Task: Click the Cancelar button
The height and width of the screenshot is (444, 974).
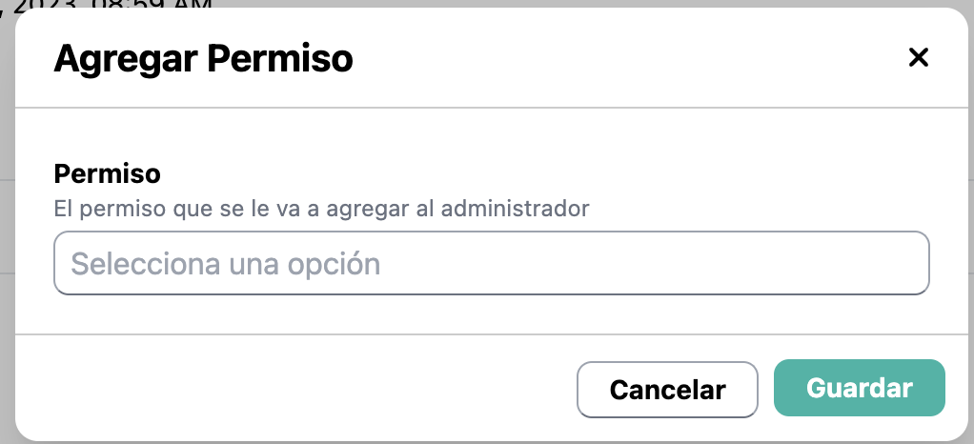Action: (x=667, y=389)
